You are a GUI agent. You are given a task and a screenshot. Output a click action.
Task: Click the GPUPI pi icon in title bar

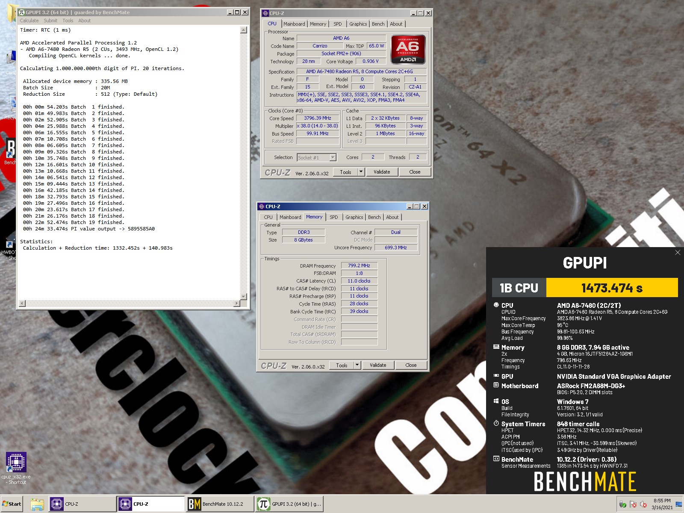pyautogui.click(x=21, y=12)
